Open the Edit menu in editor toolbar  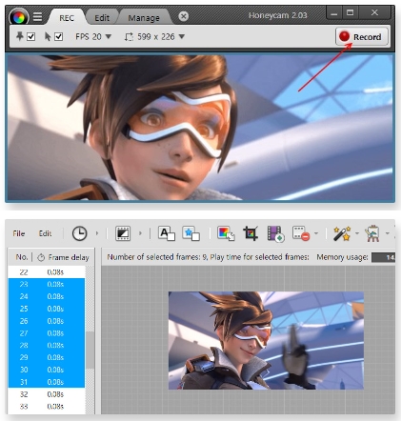point(45,233)
